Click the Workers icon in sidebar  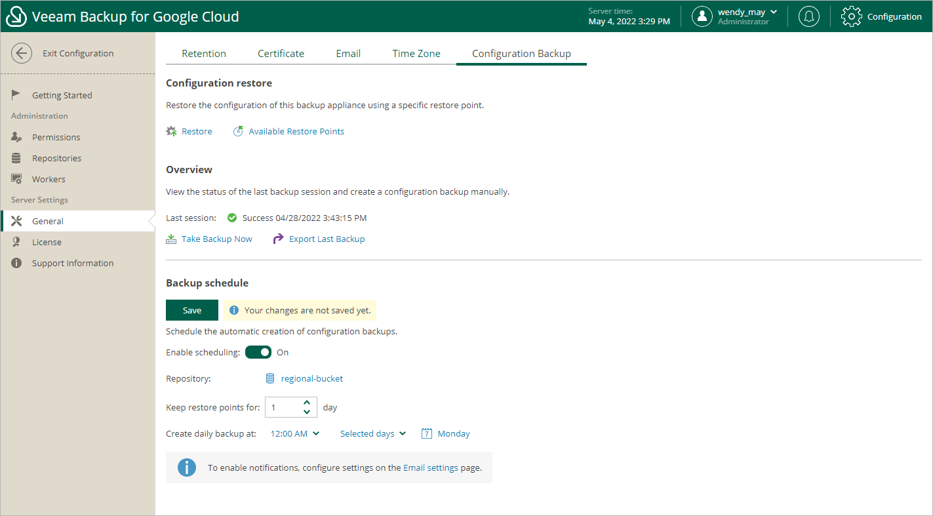tap(16, 179)
